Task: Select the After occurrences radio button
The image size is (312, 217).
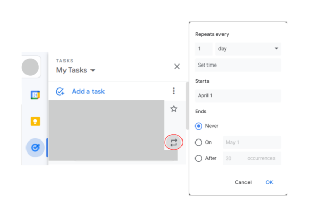Action: [x=199, y=158]
